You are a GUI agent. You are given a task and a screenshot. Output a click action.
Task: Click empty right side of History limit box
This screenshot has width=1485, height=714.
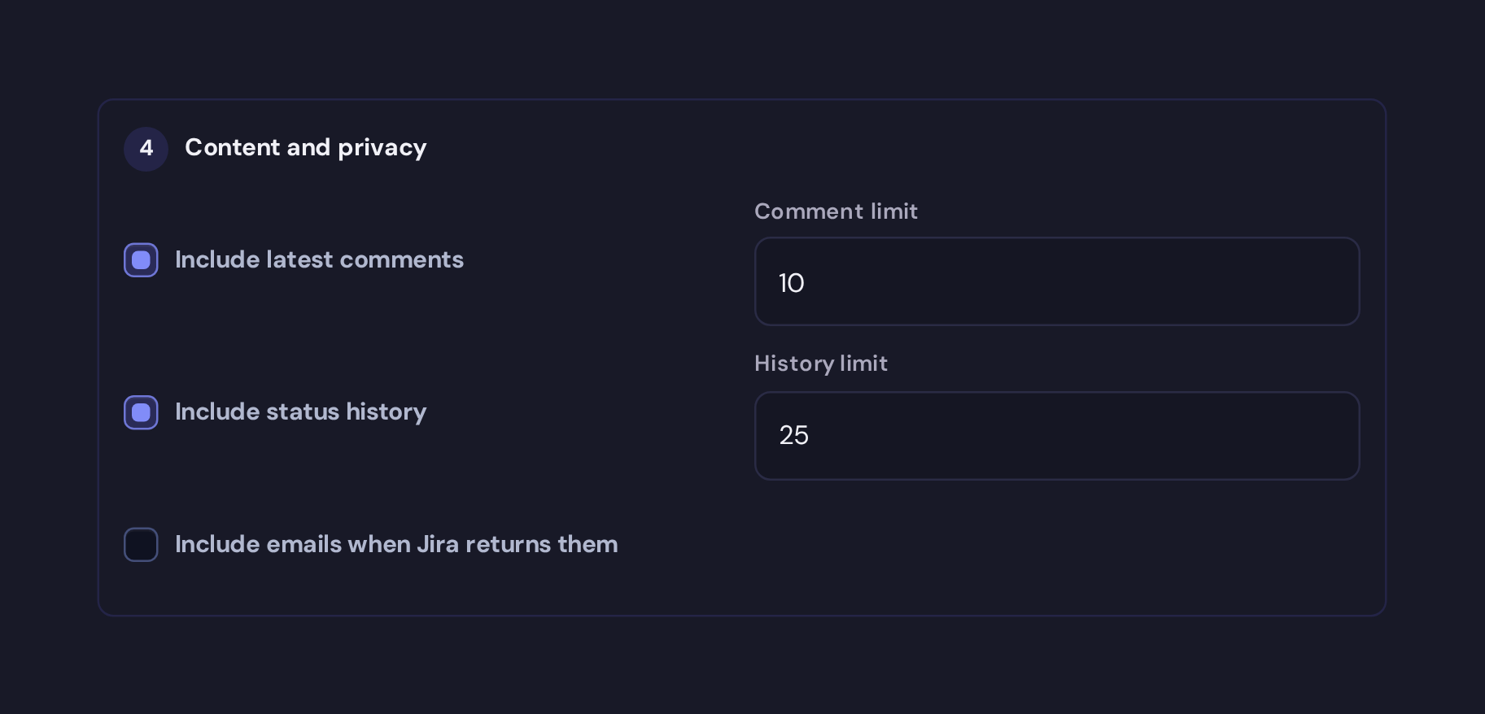[1221, 436]
